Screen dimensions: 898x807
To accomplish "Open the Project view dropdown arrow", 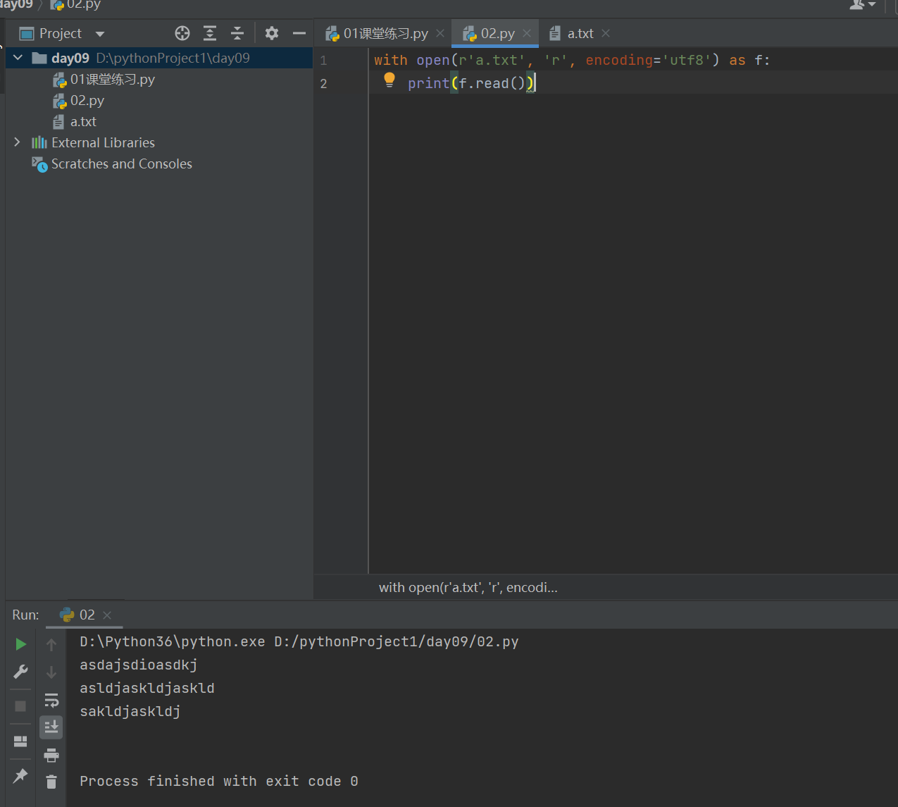I will (x=100, y=34).
